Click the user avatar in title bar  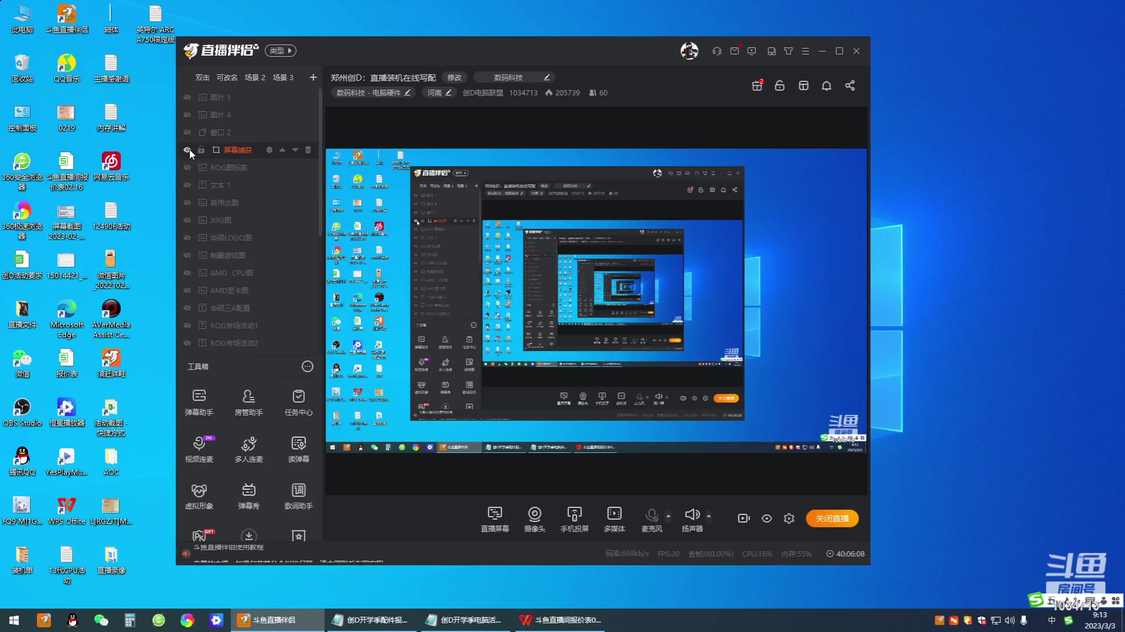pyautogui.click(x=690, y=51)
